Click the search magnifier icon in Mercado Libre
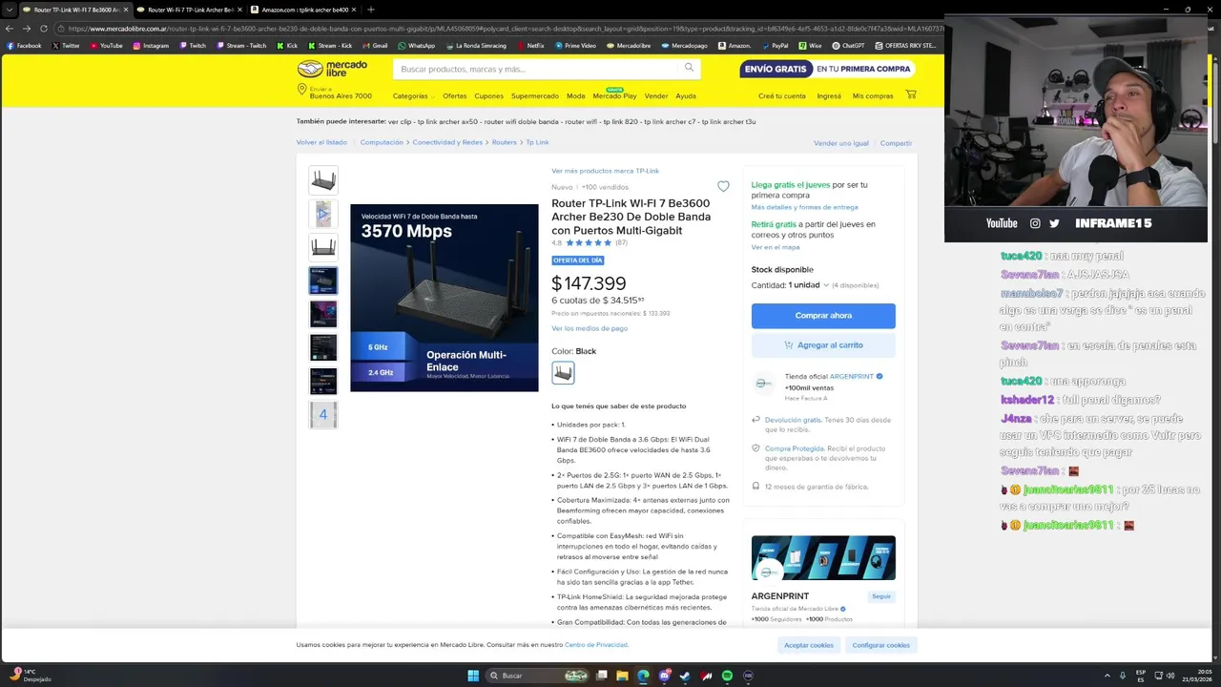Screen dimensions: 1221x687 [x=689, y=68]
